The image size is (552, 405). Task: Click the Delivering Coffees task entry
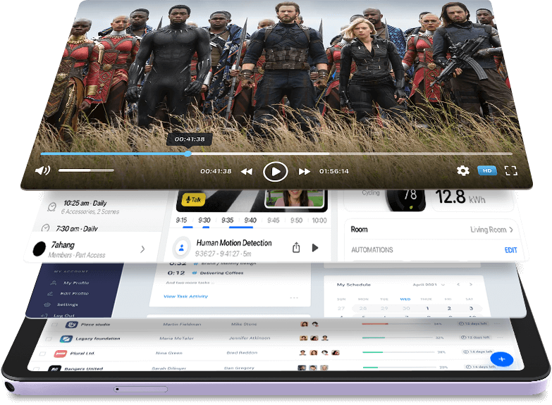point(221,273)
